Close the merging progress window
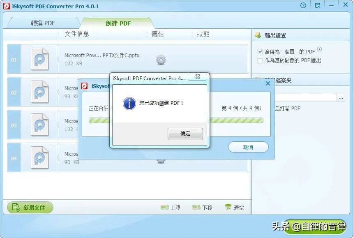Viewport: 353px width, 238px height. point(268,83)
